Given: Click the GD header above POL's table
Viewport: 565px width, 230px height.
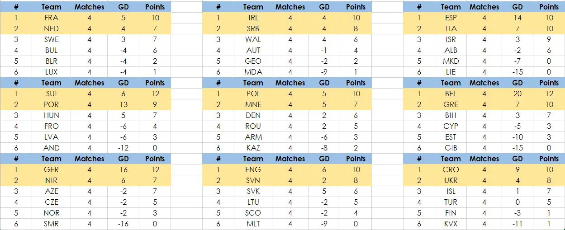Looking at the screenshot, I should pos(324,83).
